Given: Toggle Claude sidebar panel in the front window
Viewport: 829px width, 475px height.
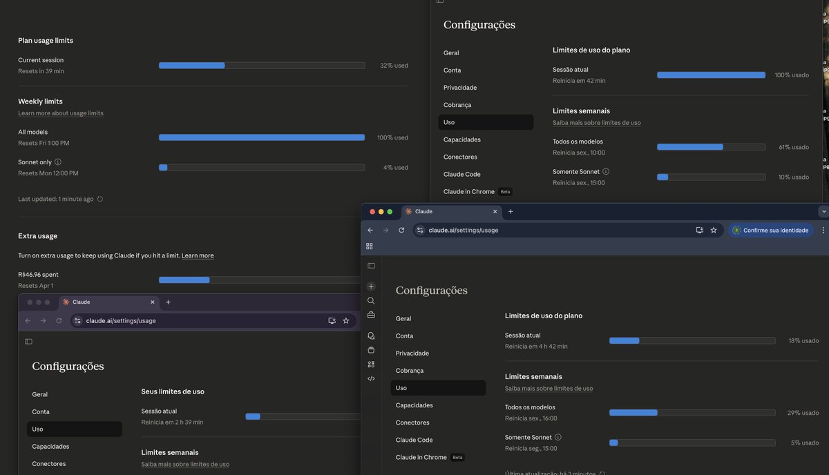Looking at the screenshot, I should (x=371, y=266).
